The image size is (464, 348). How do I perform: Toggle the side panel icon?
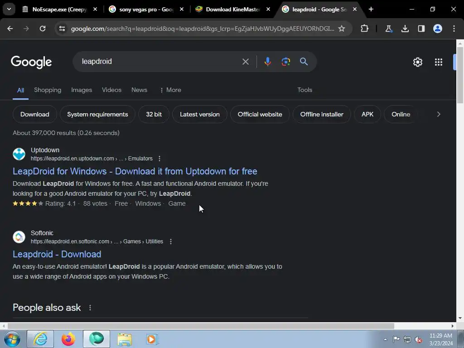421,29
